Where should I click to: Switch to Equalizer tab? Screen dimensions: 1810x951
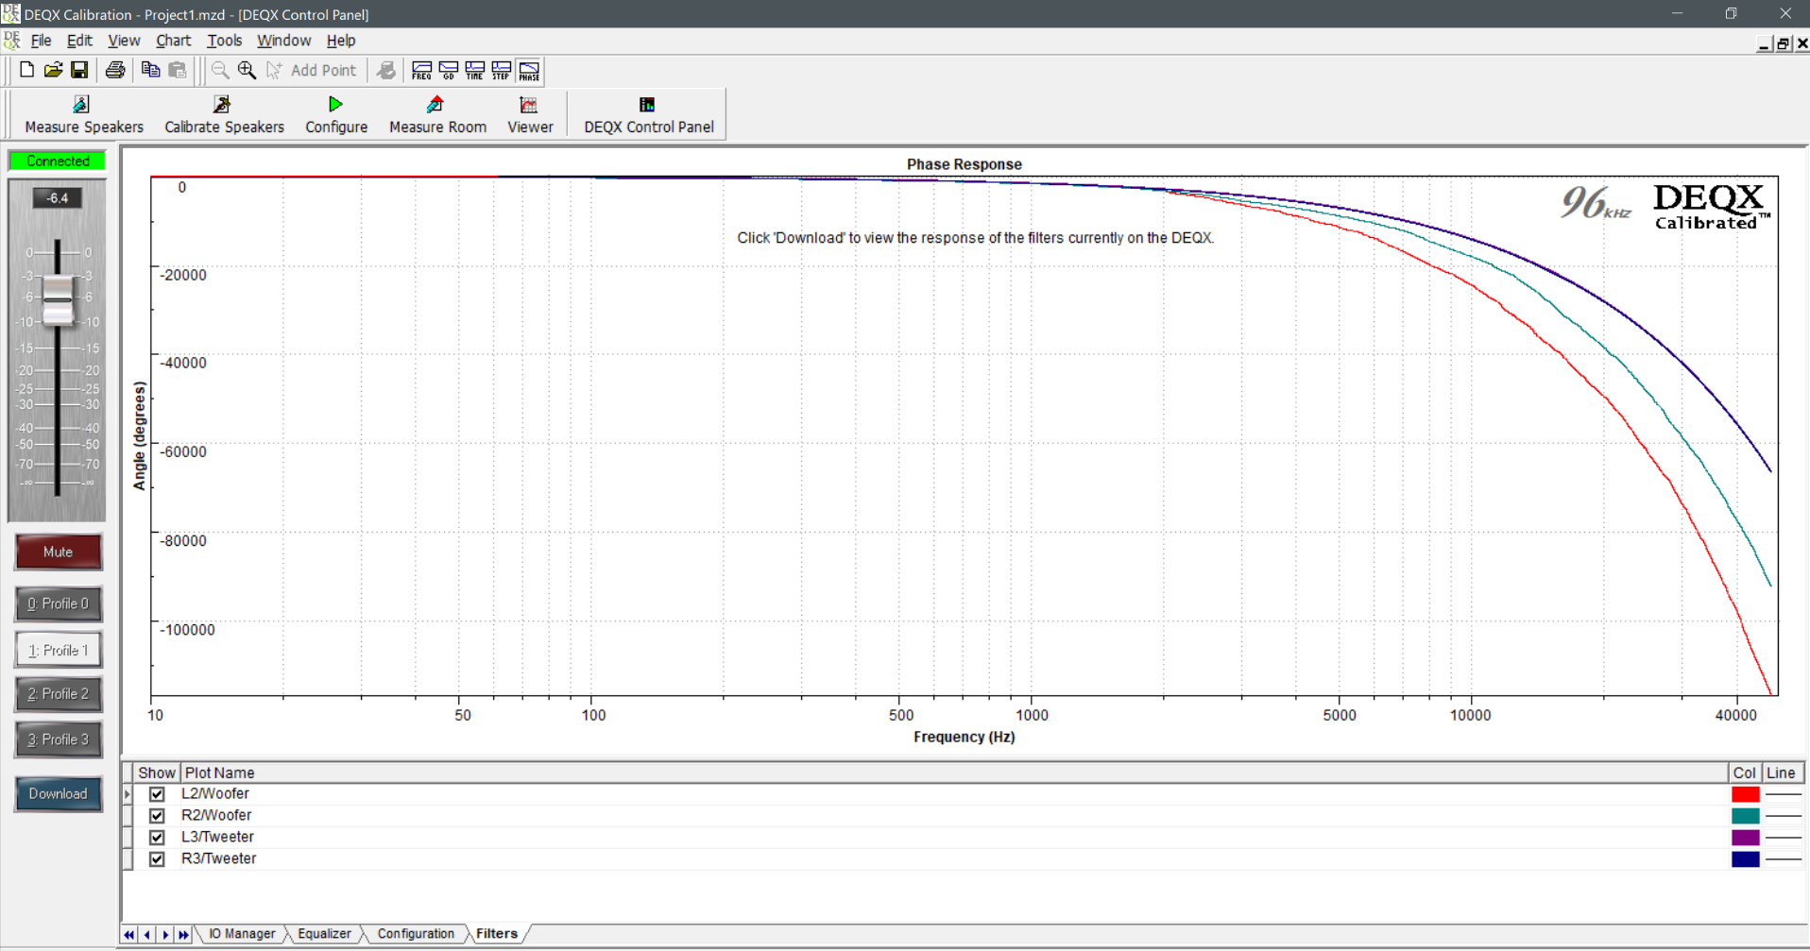[x=324, y=934]
